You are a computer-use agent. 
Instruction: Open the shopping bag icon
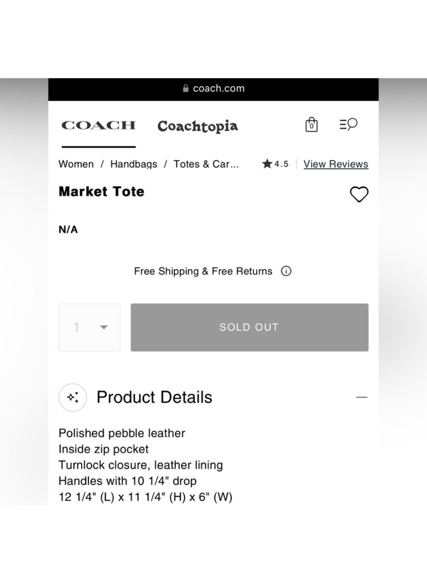point(311,124)
